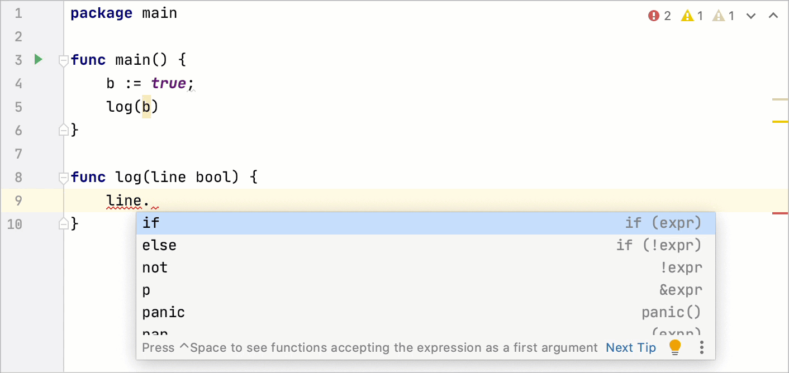Collapse the log function with its fold arrow
The image size is (789, 373).
tap(63, 179)
